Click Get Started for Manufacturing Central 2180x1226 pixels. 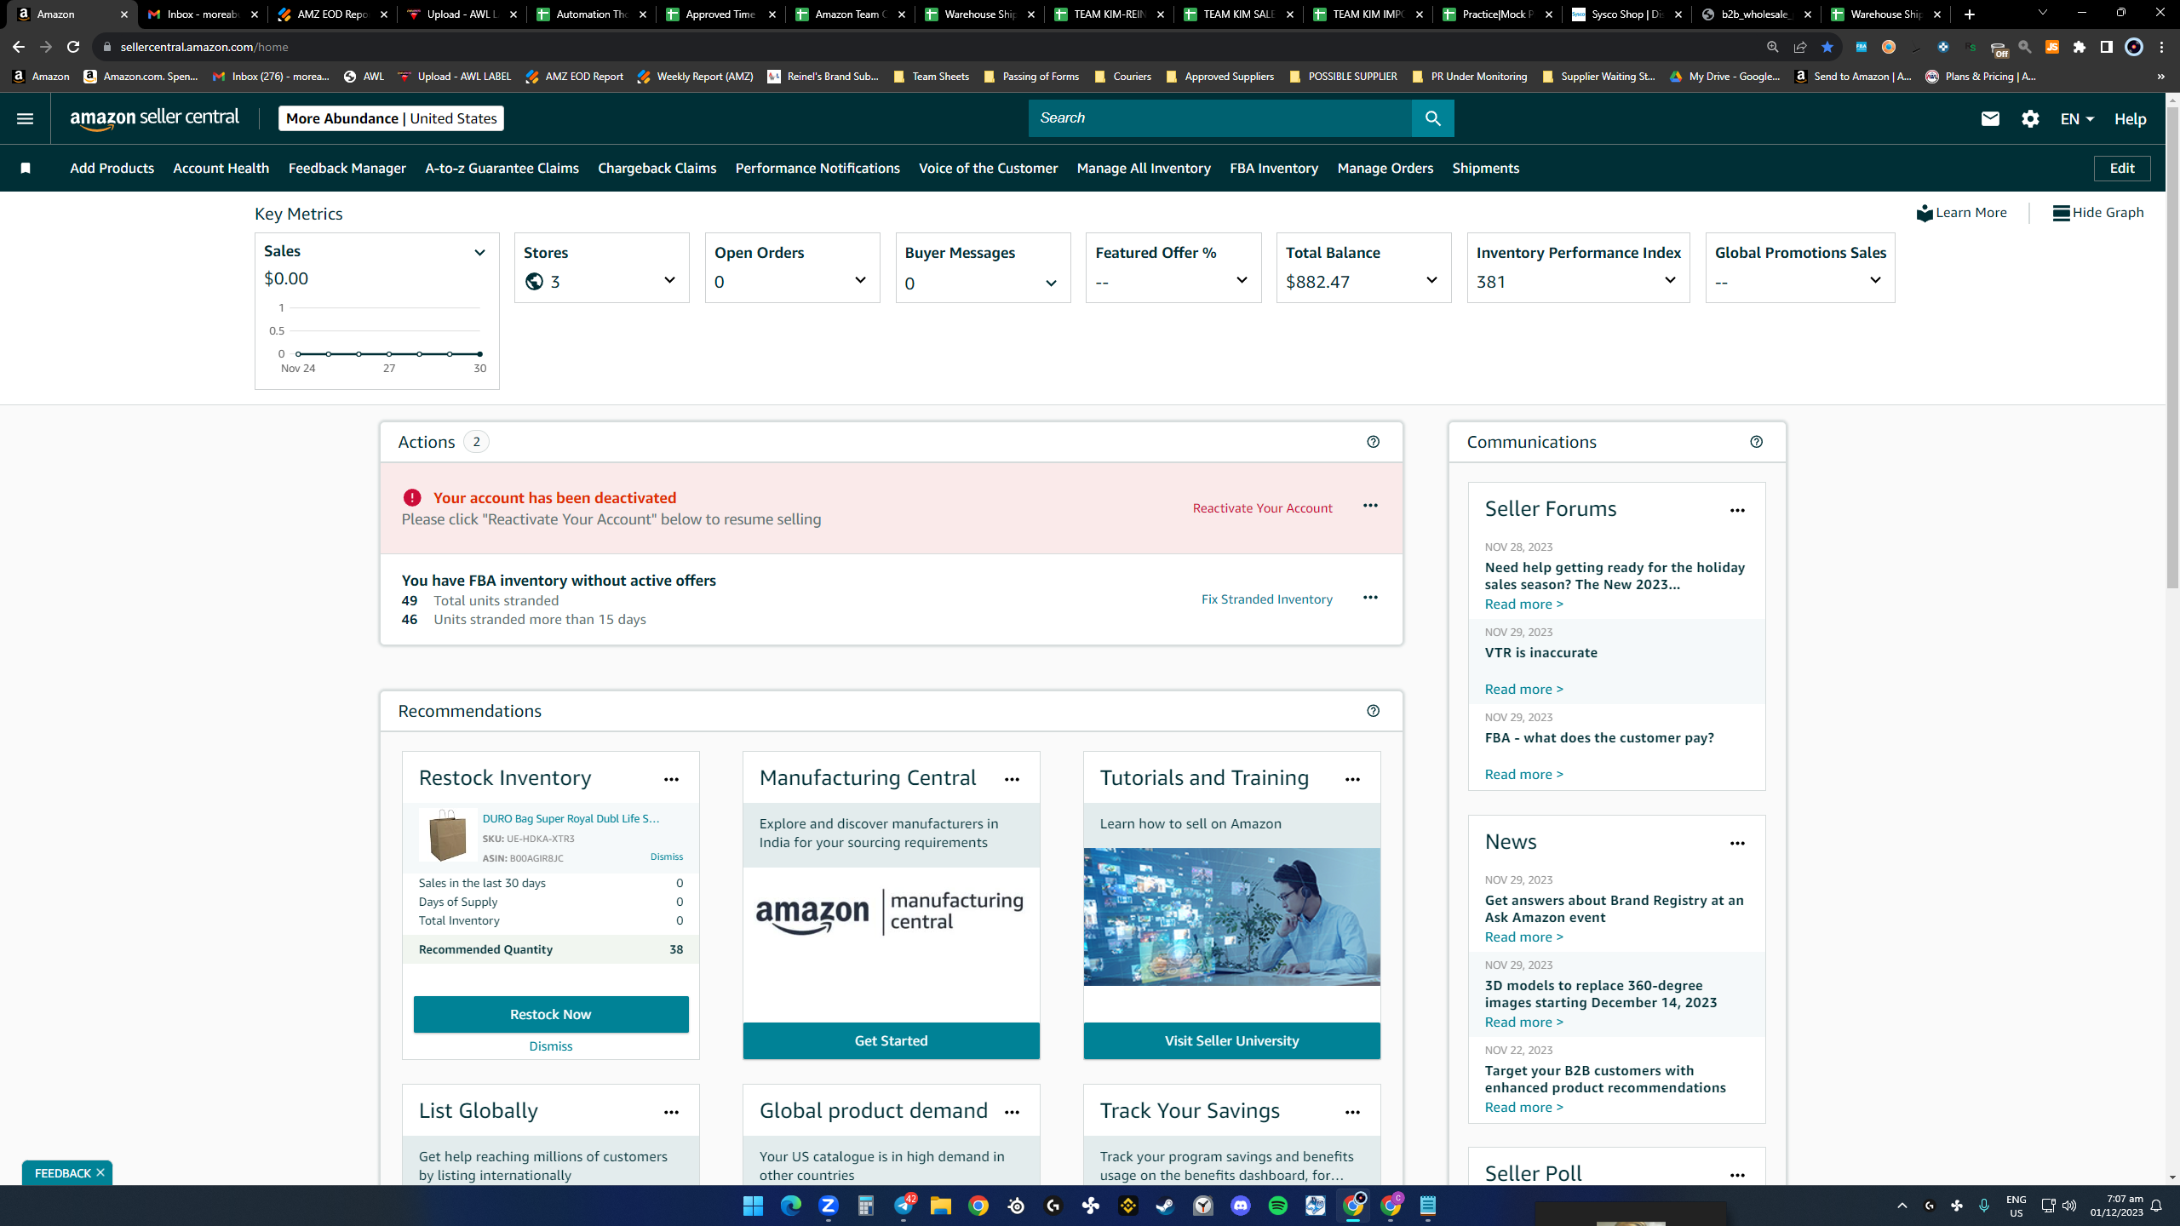coord(891,1040)
